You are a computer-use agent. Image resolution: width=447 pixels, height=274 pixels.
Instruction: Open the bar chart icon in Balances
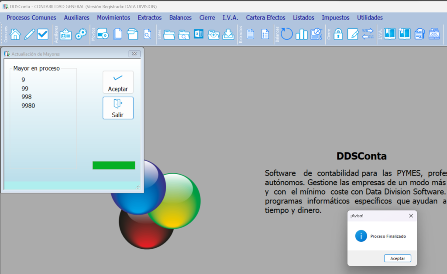[301, 34]
